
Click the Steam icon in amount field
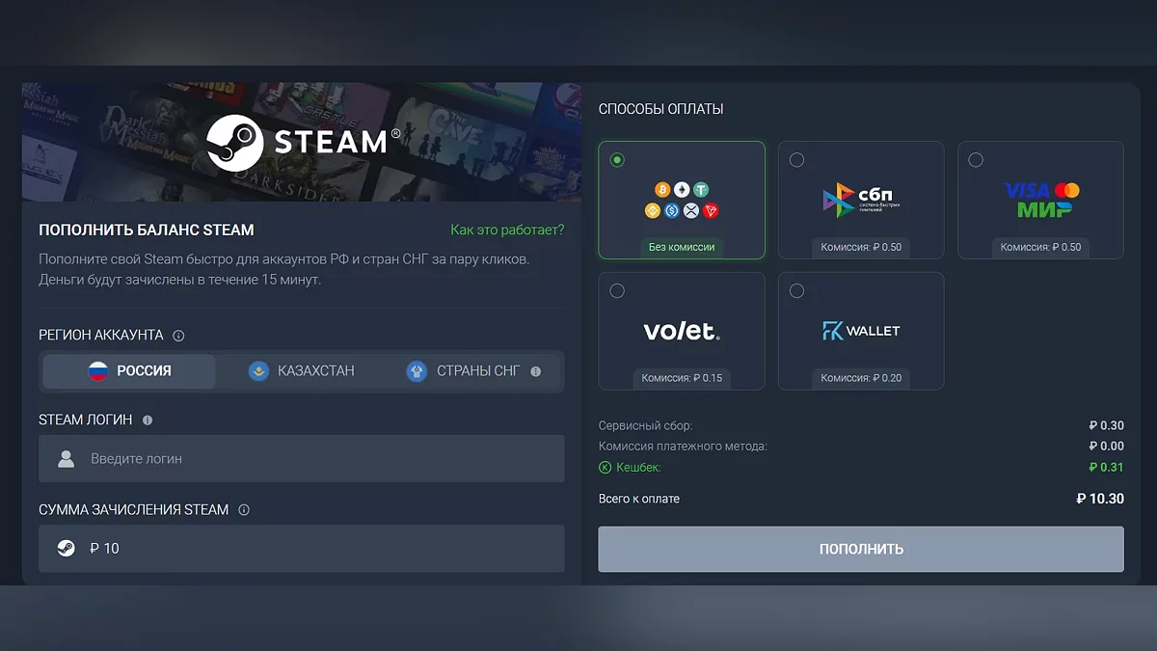[x=65, y=549]
